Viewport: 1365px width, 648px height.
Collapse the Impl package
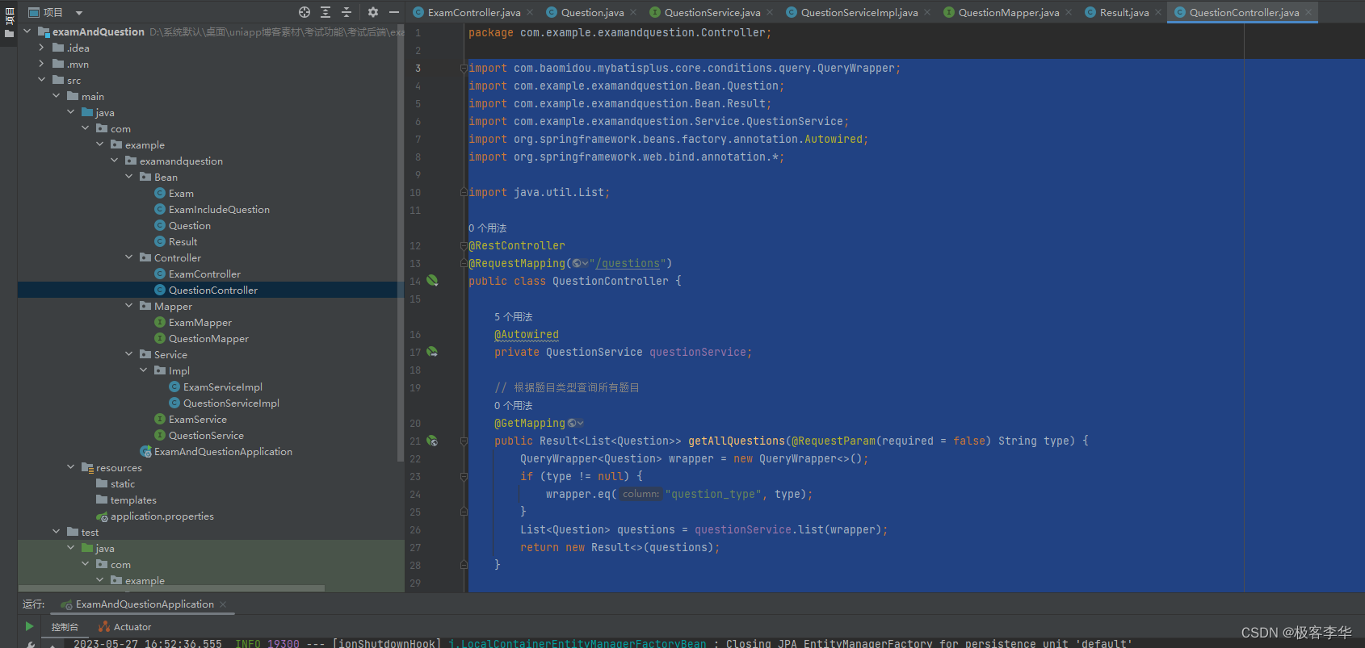coord(144,370)
